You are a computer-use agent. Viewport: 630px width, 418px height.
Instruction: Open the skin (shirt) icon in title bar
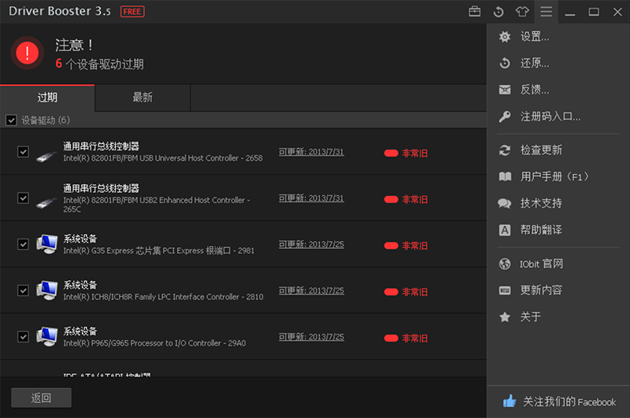point(522,12)
